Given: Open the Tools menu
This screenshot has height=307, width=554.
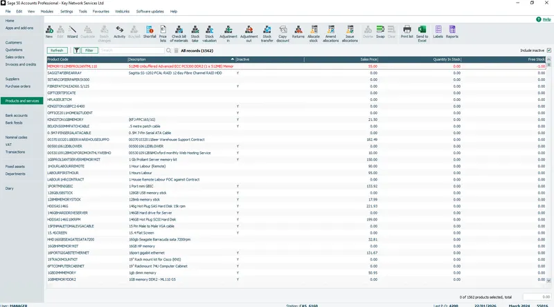Looking at the screenshot, I should click(82, 11).
